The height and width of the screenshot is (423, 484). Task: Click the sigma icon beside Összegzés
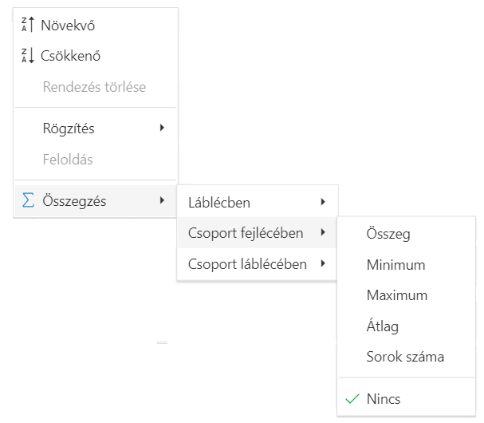[x=29, y=201]
